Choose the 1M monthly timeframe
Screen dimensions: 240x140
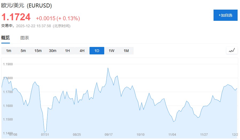point(126,51)
